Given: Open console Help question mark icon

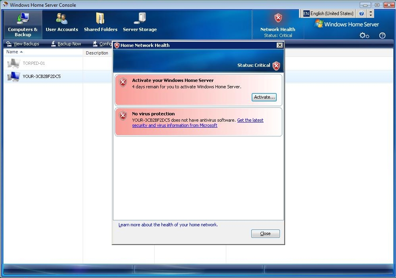Looking at the screenshot, I should (382, 35).
